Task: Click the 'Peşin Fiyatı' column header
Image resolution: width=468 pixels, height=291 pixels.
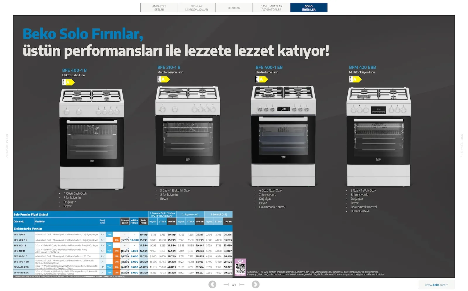Action: (x=144, y=222)
